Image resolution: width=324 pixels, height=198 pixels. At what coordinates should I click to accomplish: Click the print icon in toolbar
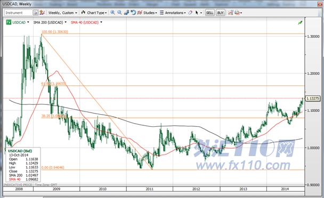tap(237, 13)
